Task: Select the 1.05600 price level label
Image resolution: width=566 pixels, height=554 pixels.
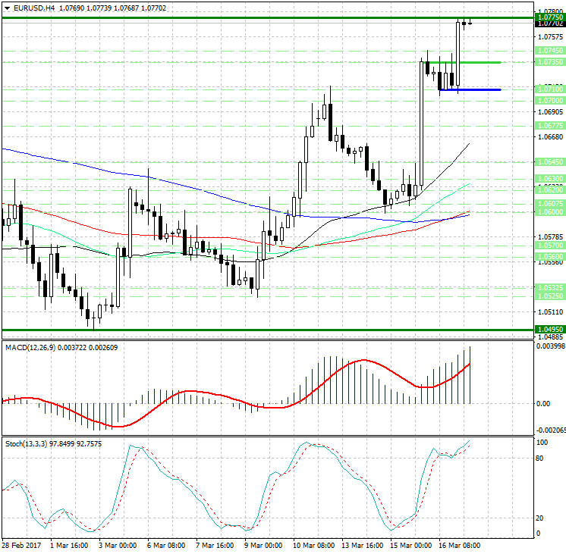Action: (x=550, y=256)
